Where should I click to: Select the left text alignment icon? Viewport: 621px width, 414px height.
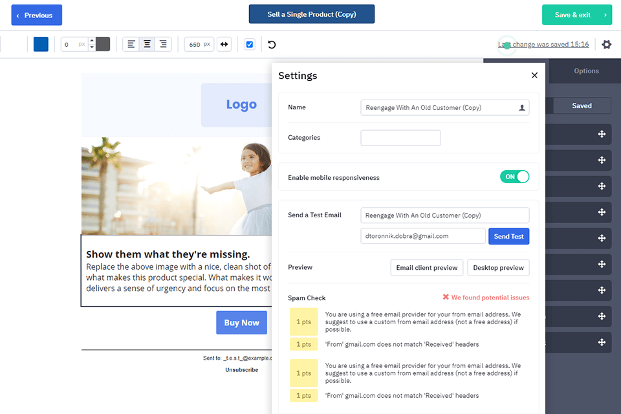click(131, 44)
